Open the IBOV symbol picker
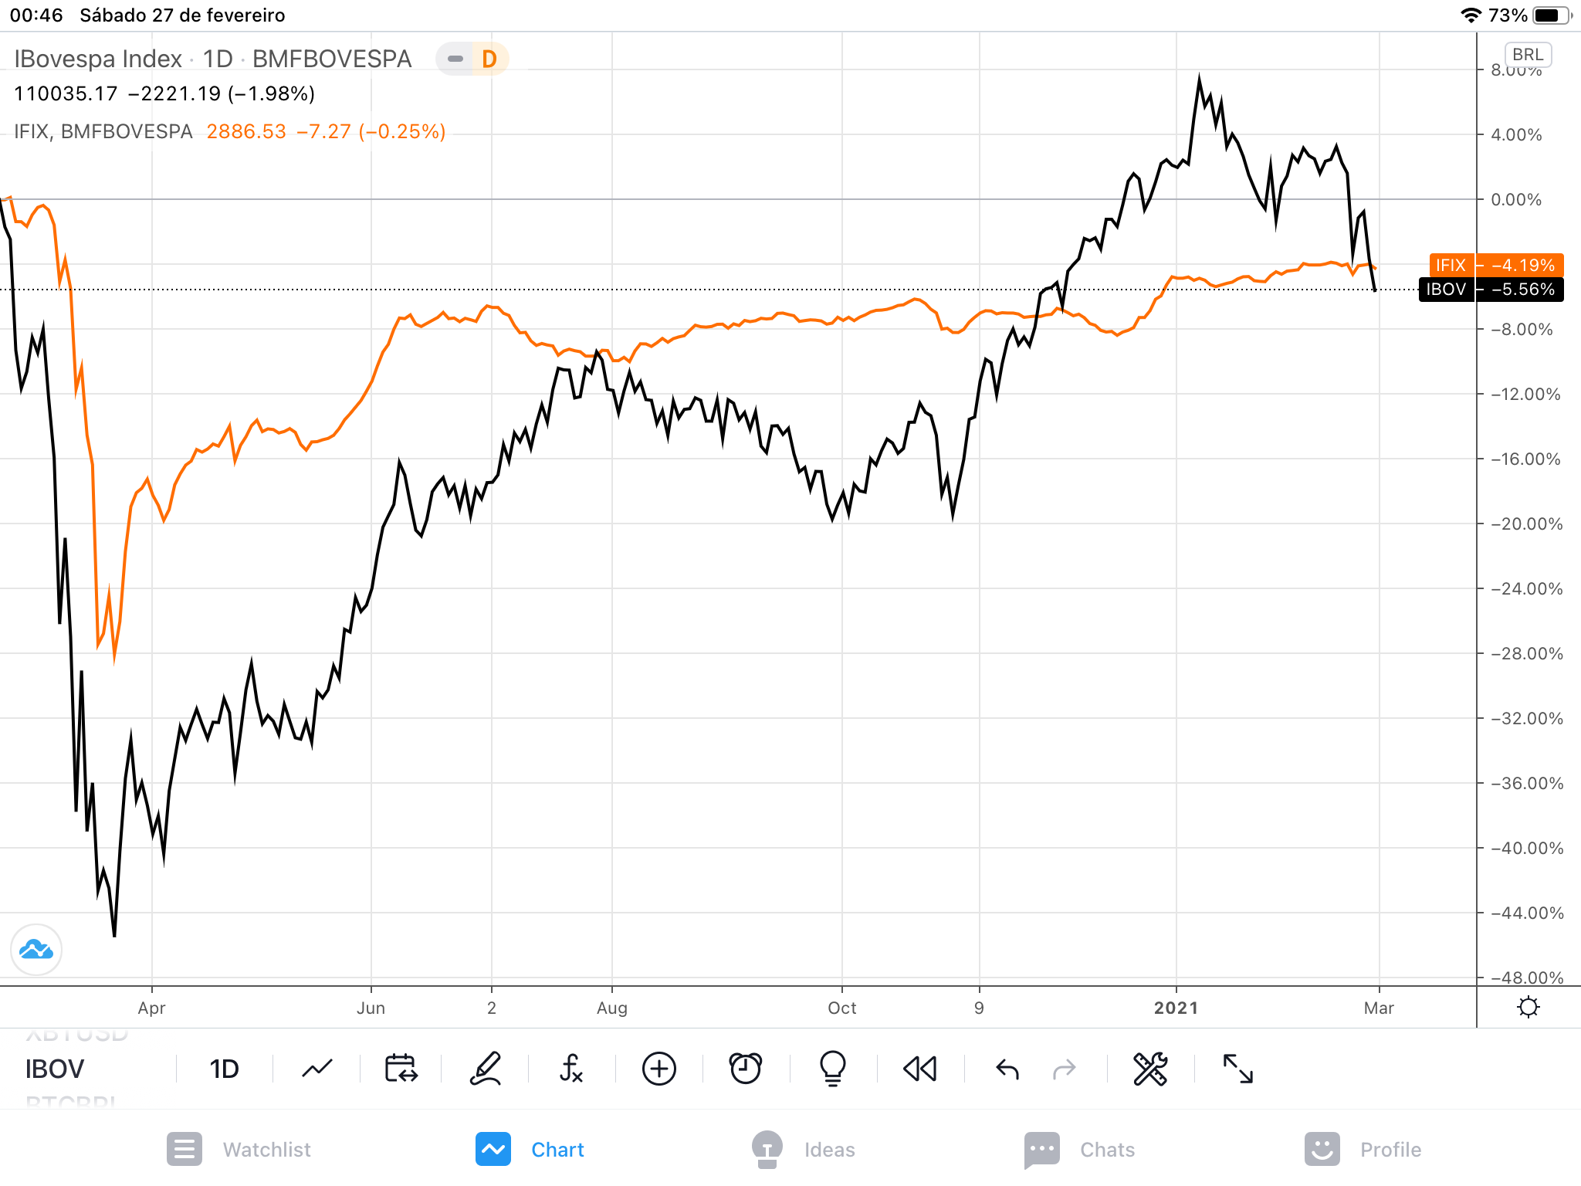 (x=55, y=1069)
